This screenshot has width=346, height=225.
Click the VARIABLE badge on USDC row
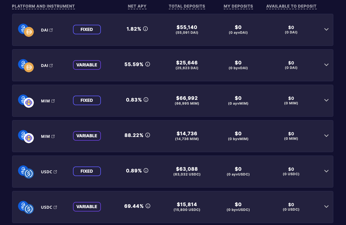click(x=87, y=207)
